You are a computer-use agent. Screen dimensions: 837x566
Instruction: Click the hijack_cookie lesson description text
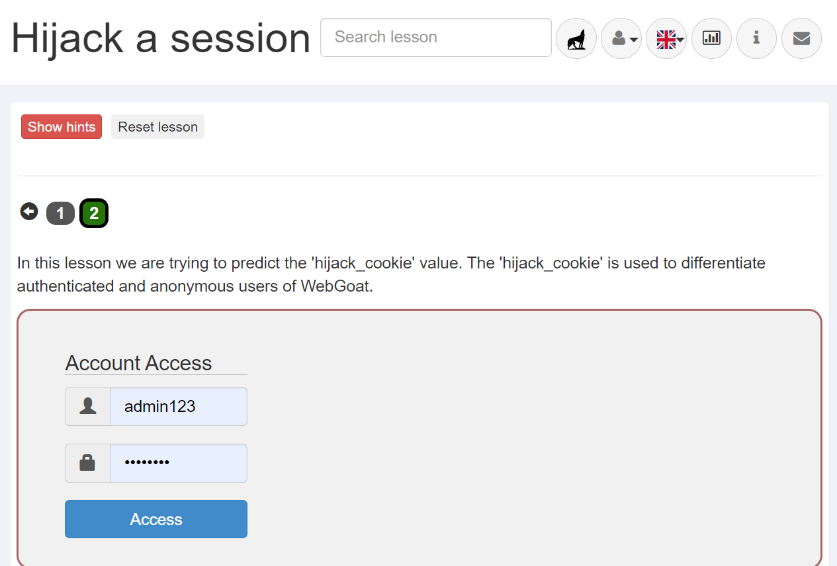coord(390,274)
